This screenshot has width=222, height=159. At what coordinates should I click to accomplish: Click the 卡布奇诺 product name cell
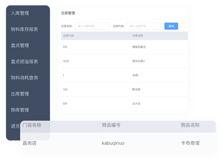click(190, 143)
